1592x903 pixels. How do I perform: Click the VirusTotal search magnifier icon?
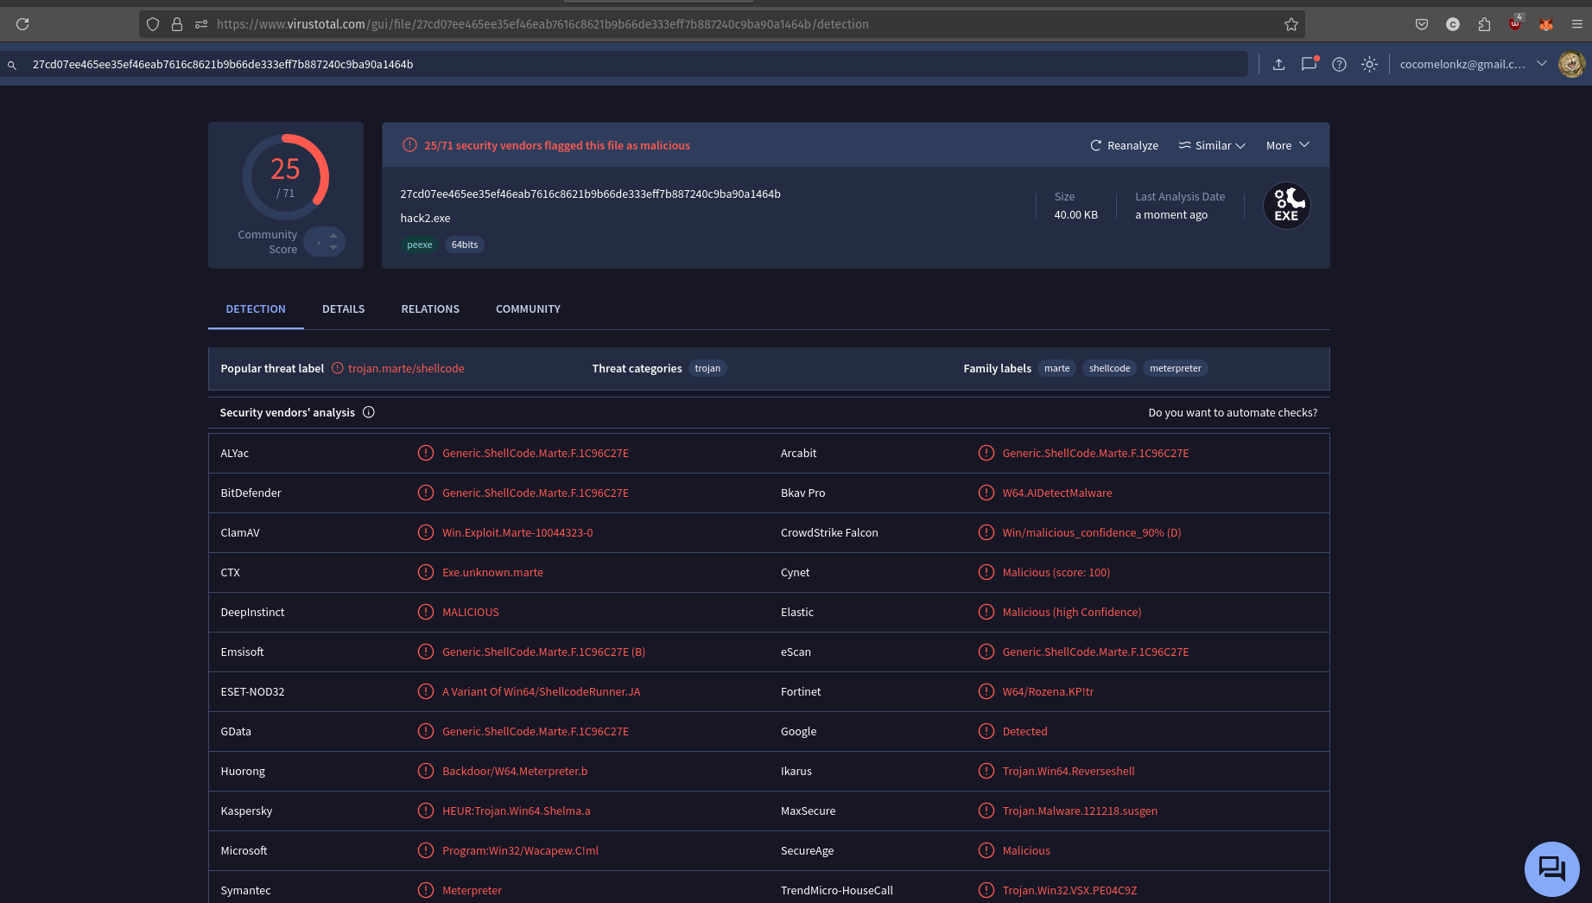pos(12,65)
